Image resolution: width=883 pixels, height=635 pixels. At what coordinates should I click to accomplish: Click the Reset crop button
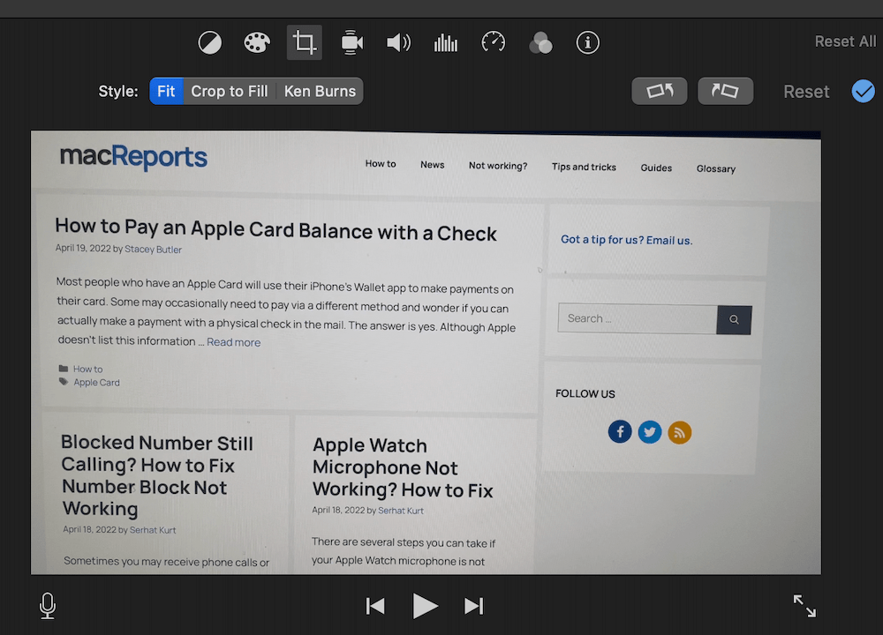pos(806,92)
